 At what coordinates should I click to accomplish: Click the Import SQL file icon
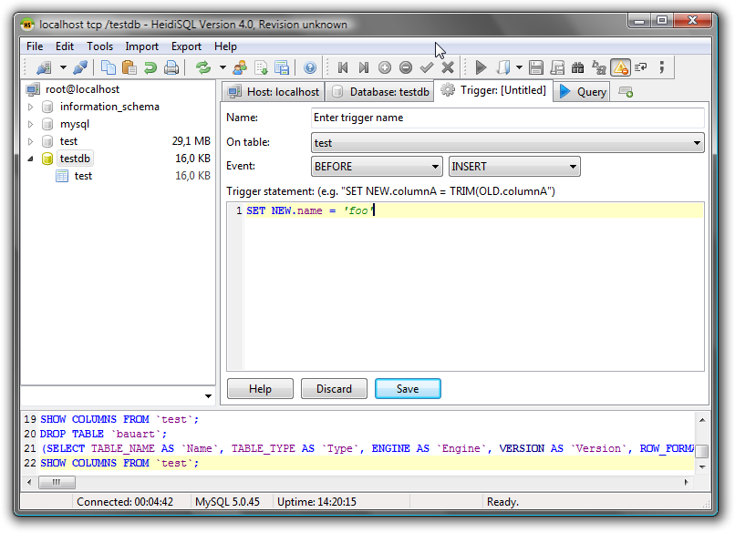(261, 68)
